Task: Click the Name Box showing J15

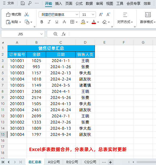Action: tap(20, 34)
